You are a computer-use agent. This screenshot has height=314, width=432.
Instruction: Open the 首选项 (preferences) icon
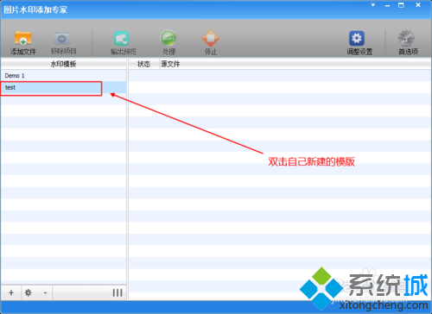pyautogui.click(x=406, y=38)
